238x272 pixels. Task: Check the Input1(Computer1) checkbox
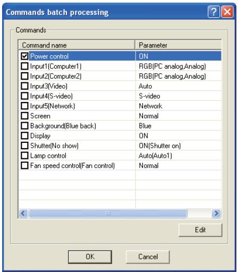click(x=24, y=66)
